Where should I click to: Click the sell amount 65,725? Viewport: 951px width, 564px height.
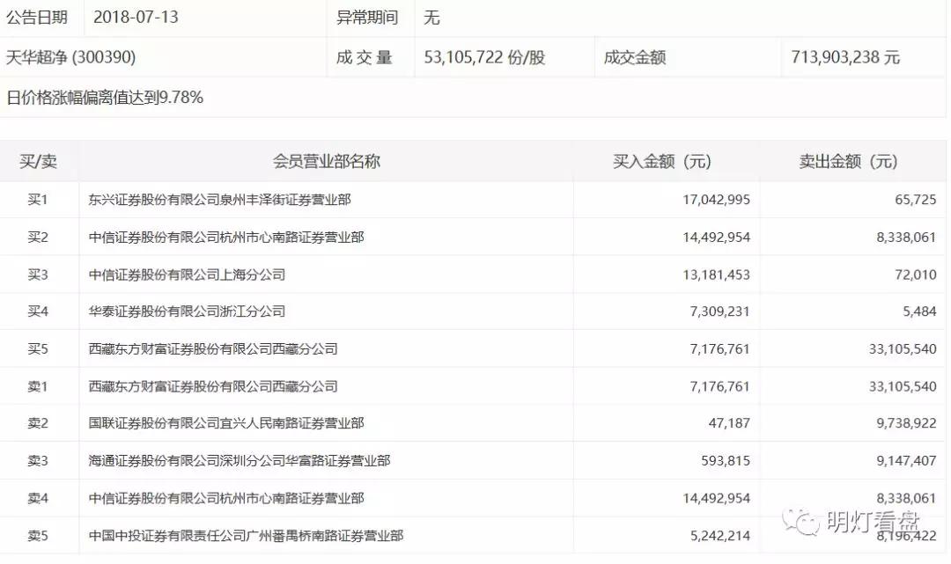tap(916, 200)
